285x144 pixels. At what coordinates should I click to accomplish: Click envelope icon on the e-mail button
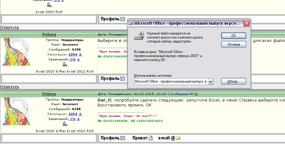[x=178, y=138]
